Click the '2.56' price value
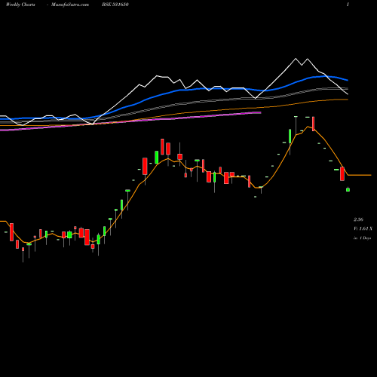 [x=358, y=219]
